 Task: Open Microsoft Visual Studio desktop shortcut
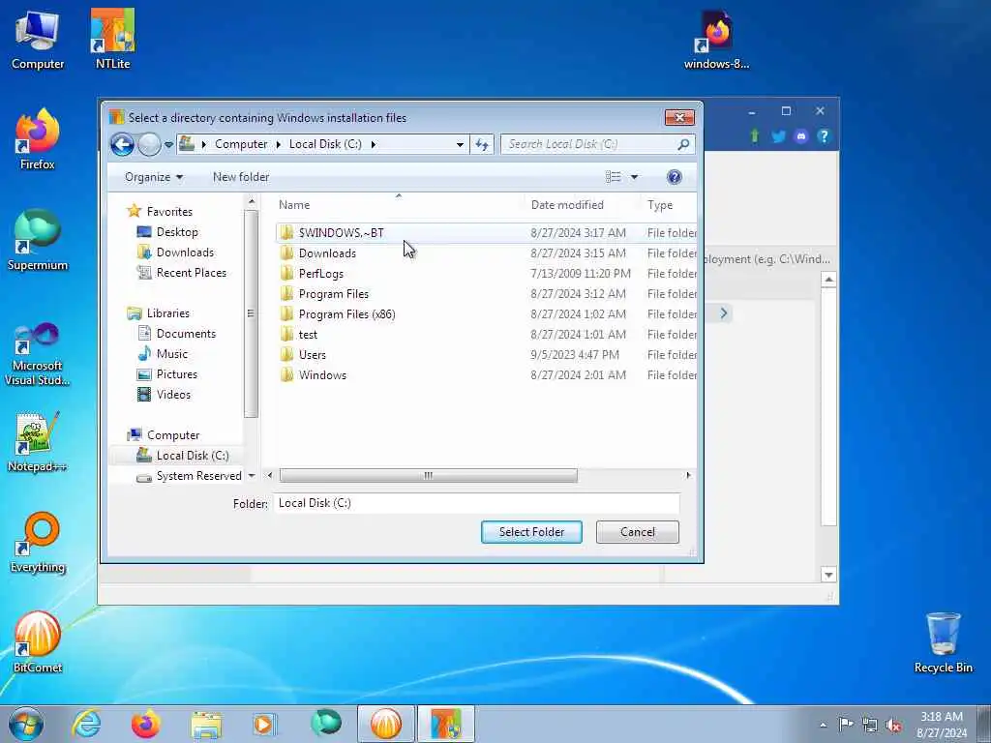38,354
